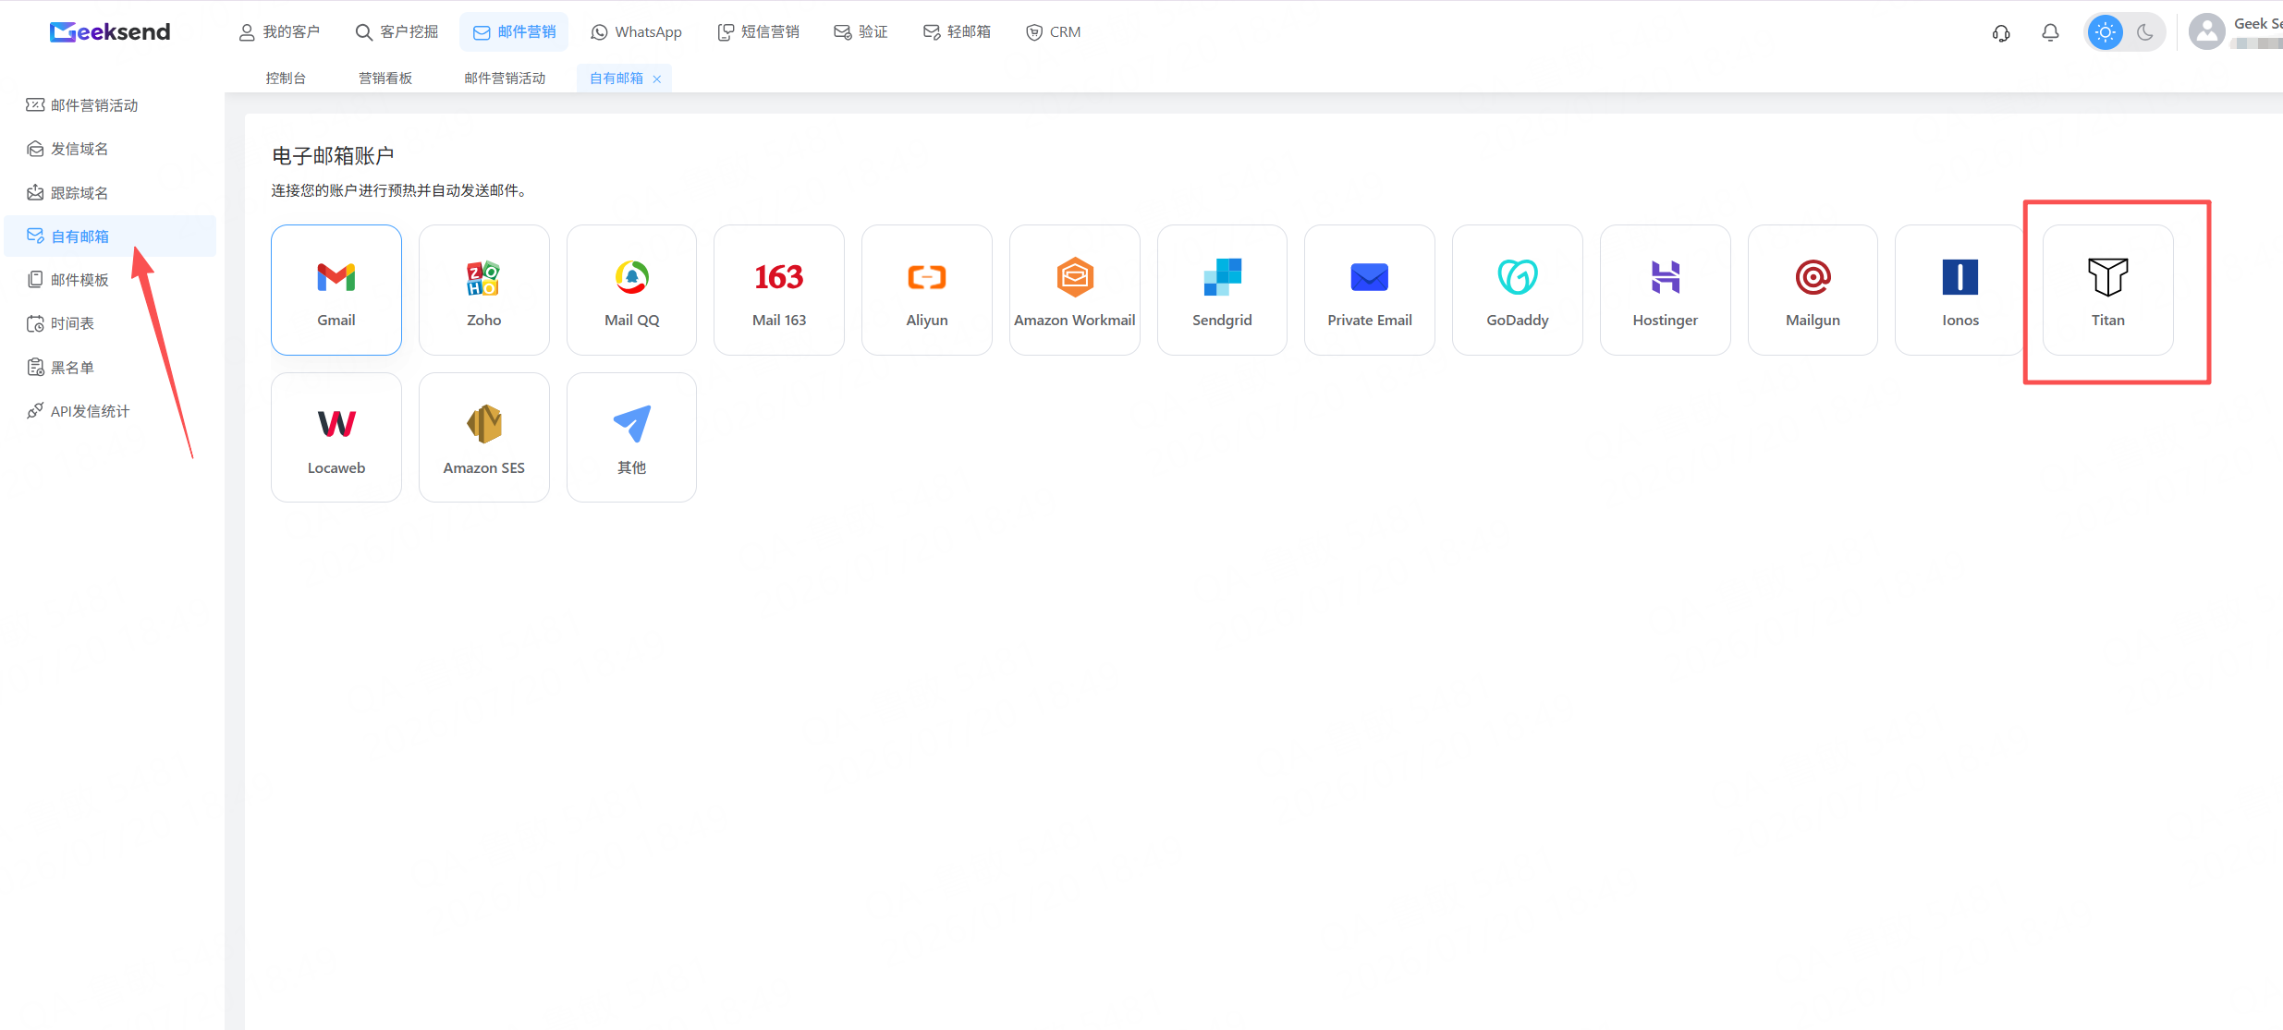Choose the Private Email envelope icon
Viewport: 2283px width, 1030px height.
point(1370,277)
